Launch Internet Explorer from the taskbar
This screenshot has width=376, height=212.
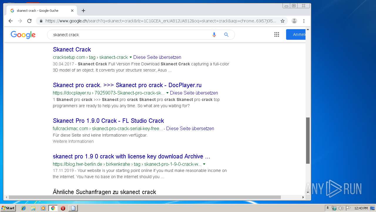(x=23, y=208)
